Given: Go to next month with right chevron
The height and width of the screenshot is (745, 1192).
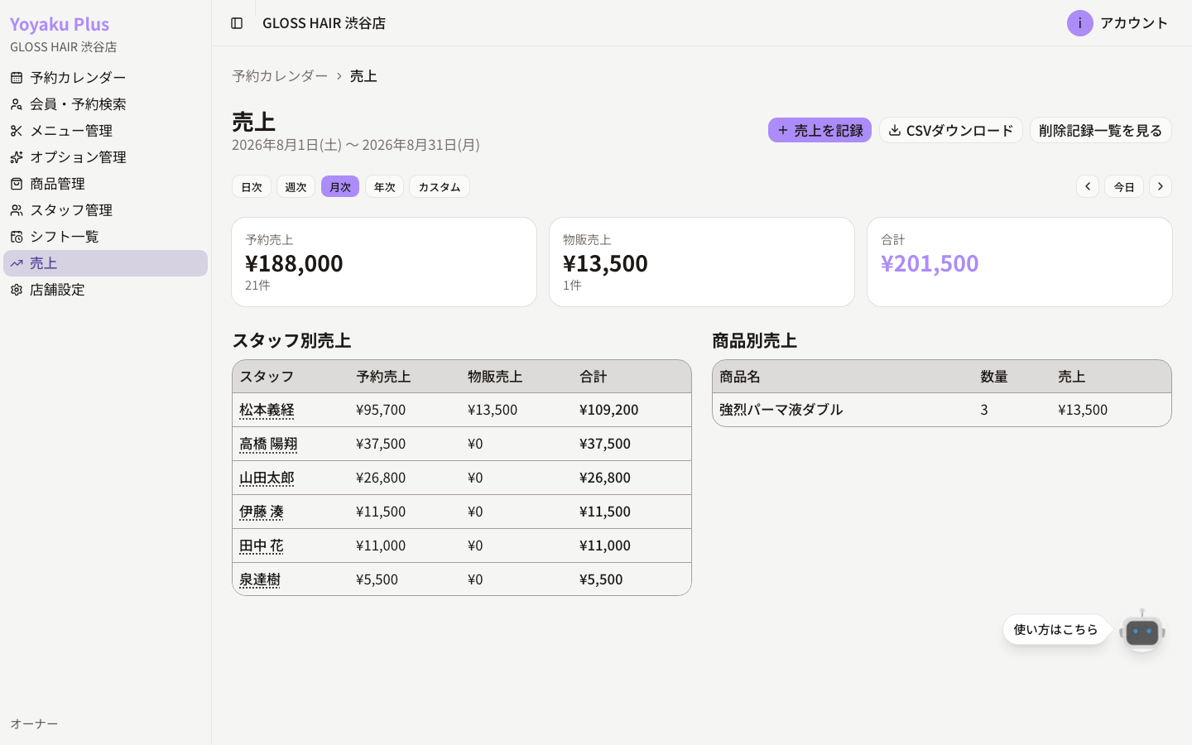Looking at the screenshot, I should point(1161,186).
